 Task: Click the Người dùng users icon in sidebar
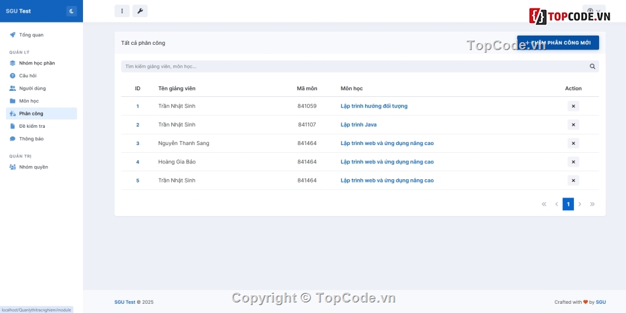coord(13,88)
